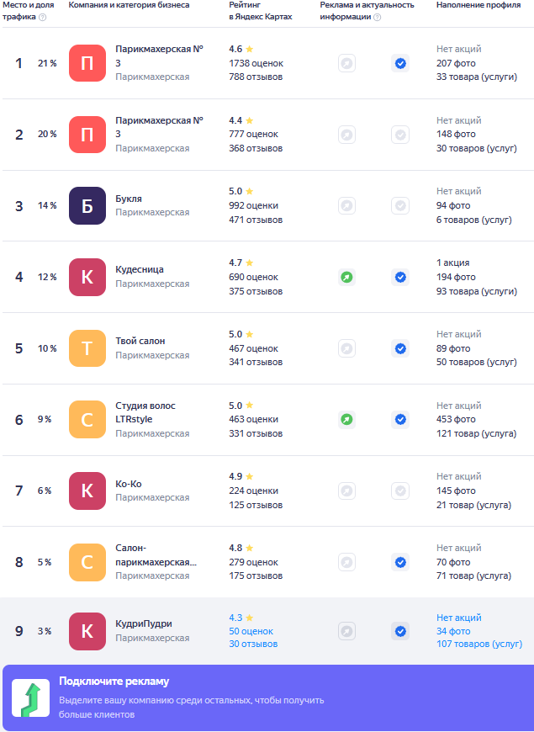The image size is (534, 732).
Task: Click the grey verified badge for Ко-Ко
Action: click(x=400, y=491)
